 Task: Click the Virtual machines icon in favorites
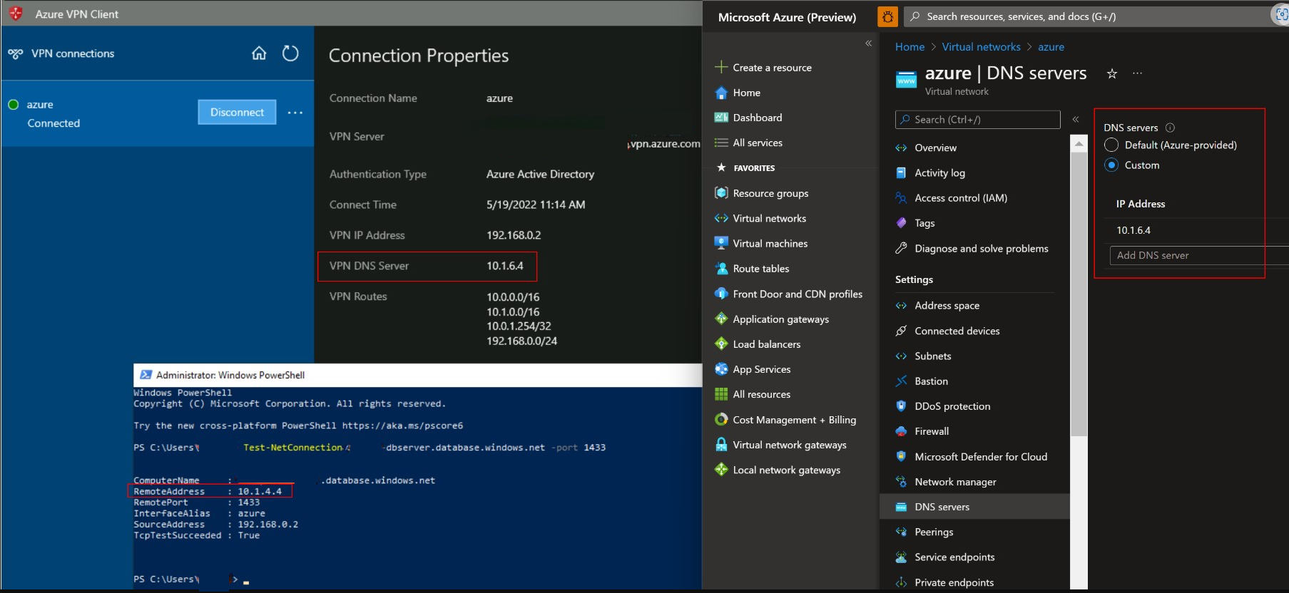[721, 243]
